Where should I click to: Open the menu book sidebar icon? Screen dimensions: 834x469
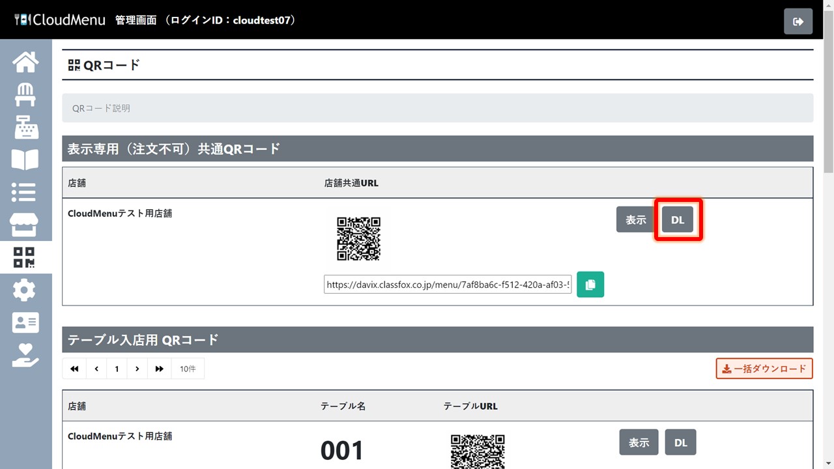pos(25,160)
